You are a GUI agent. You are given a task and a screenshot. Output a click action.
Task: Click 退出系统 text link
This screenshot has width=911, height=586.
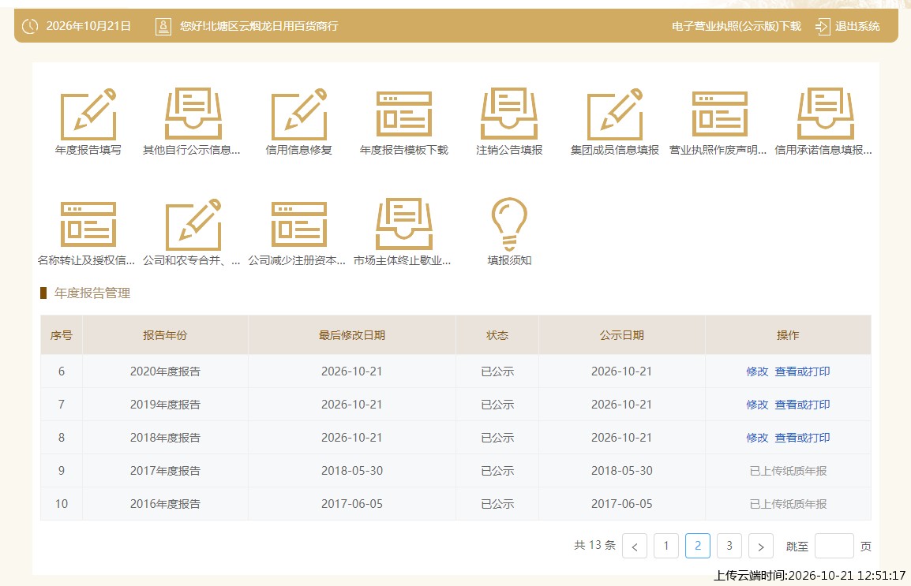tap(857, 26)
